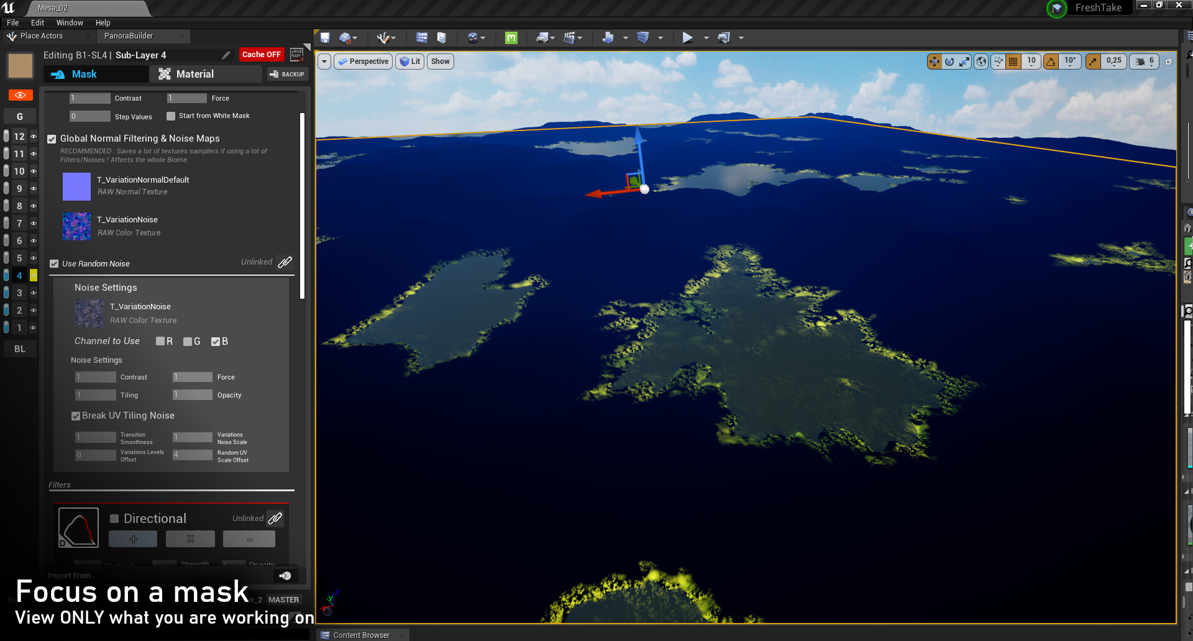Toggle Start from White Mask checkbox

point(171,116)
